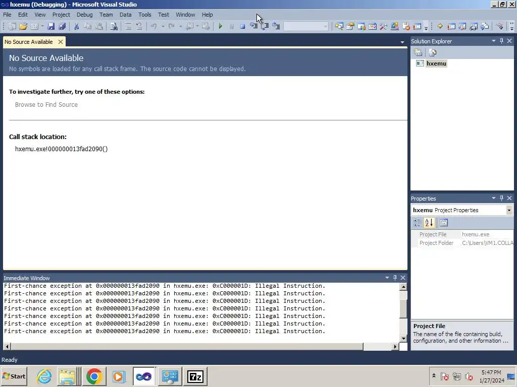Click the Undo arrow icon

pyautogui.click(x=153, y=26)
